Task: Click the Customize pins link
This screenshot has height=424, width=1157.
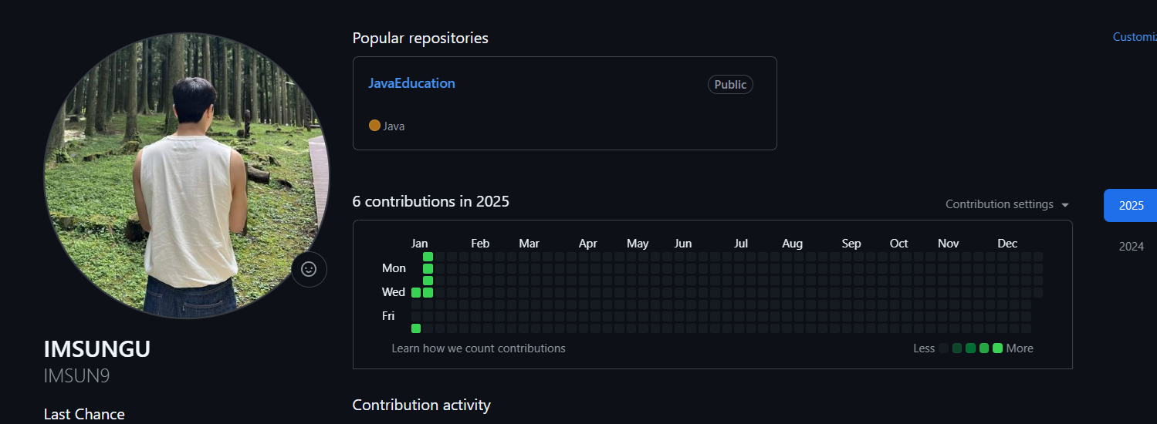Action: [x=1134, y=37]
